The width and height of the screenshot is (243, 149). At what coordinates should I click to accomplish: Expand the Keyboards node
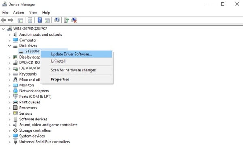pos(9,74)
